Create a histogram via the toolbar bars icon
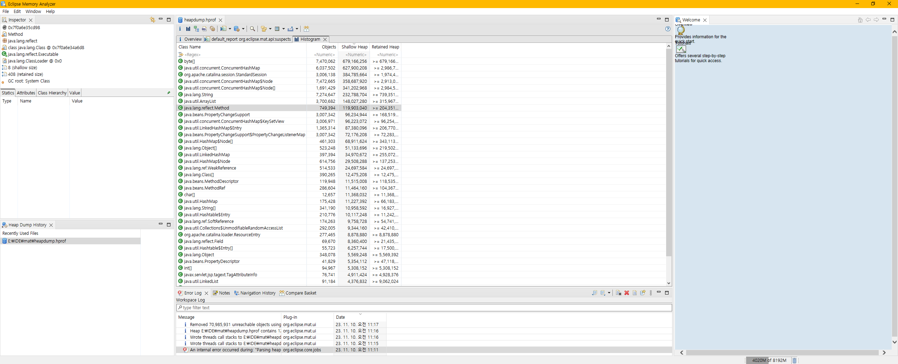The image size is (898, 364). [188, 29]
